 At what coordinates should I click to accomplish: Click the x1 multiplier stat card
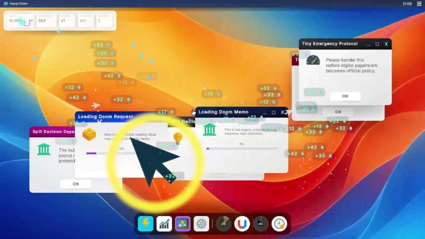(67, 21)
